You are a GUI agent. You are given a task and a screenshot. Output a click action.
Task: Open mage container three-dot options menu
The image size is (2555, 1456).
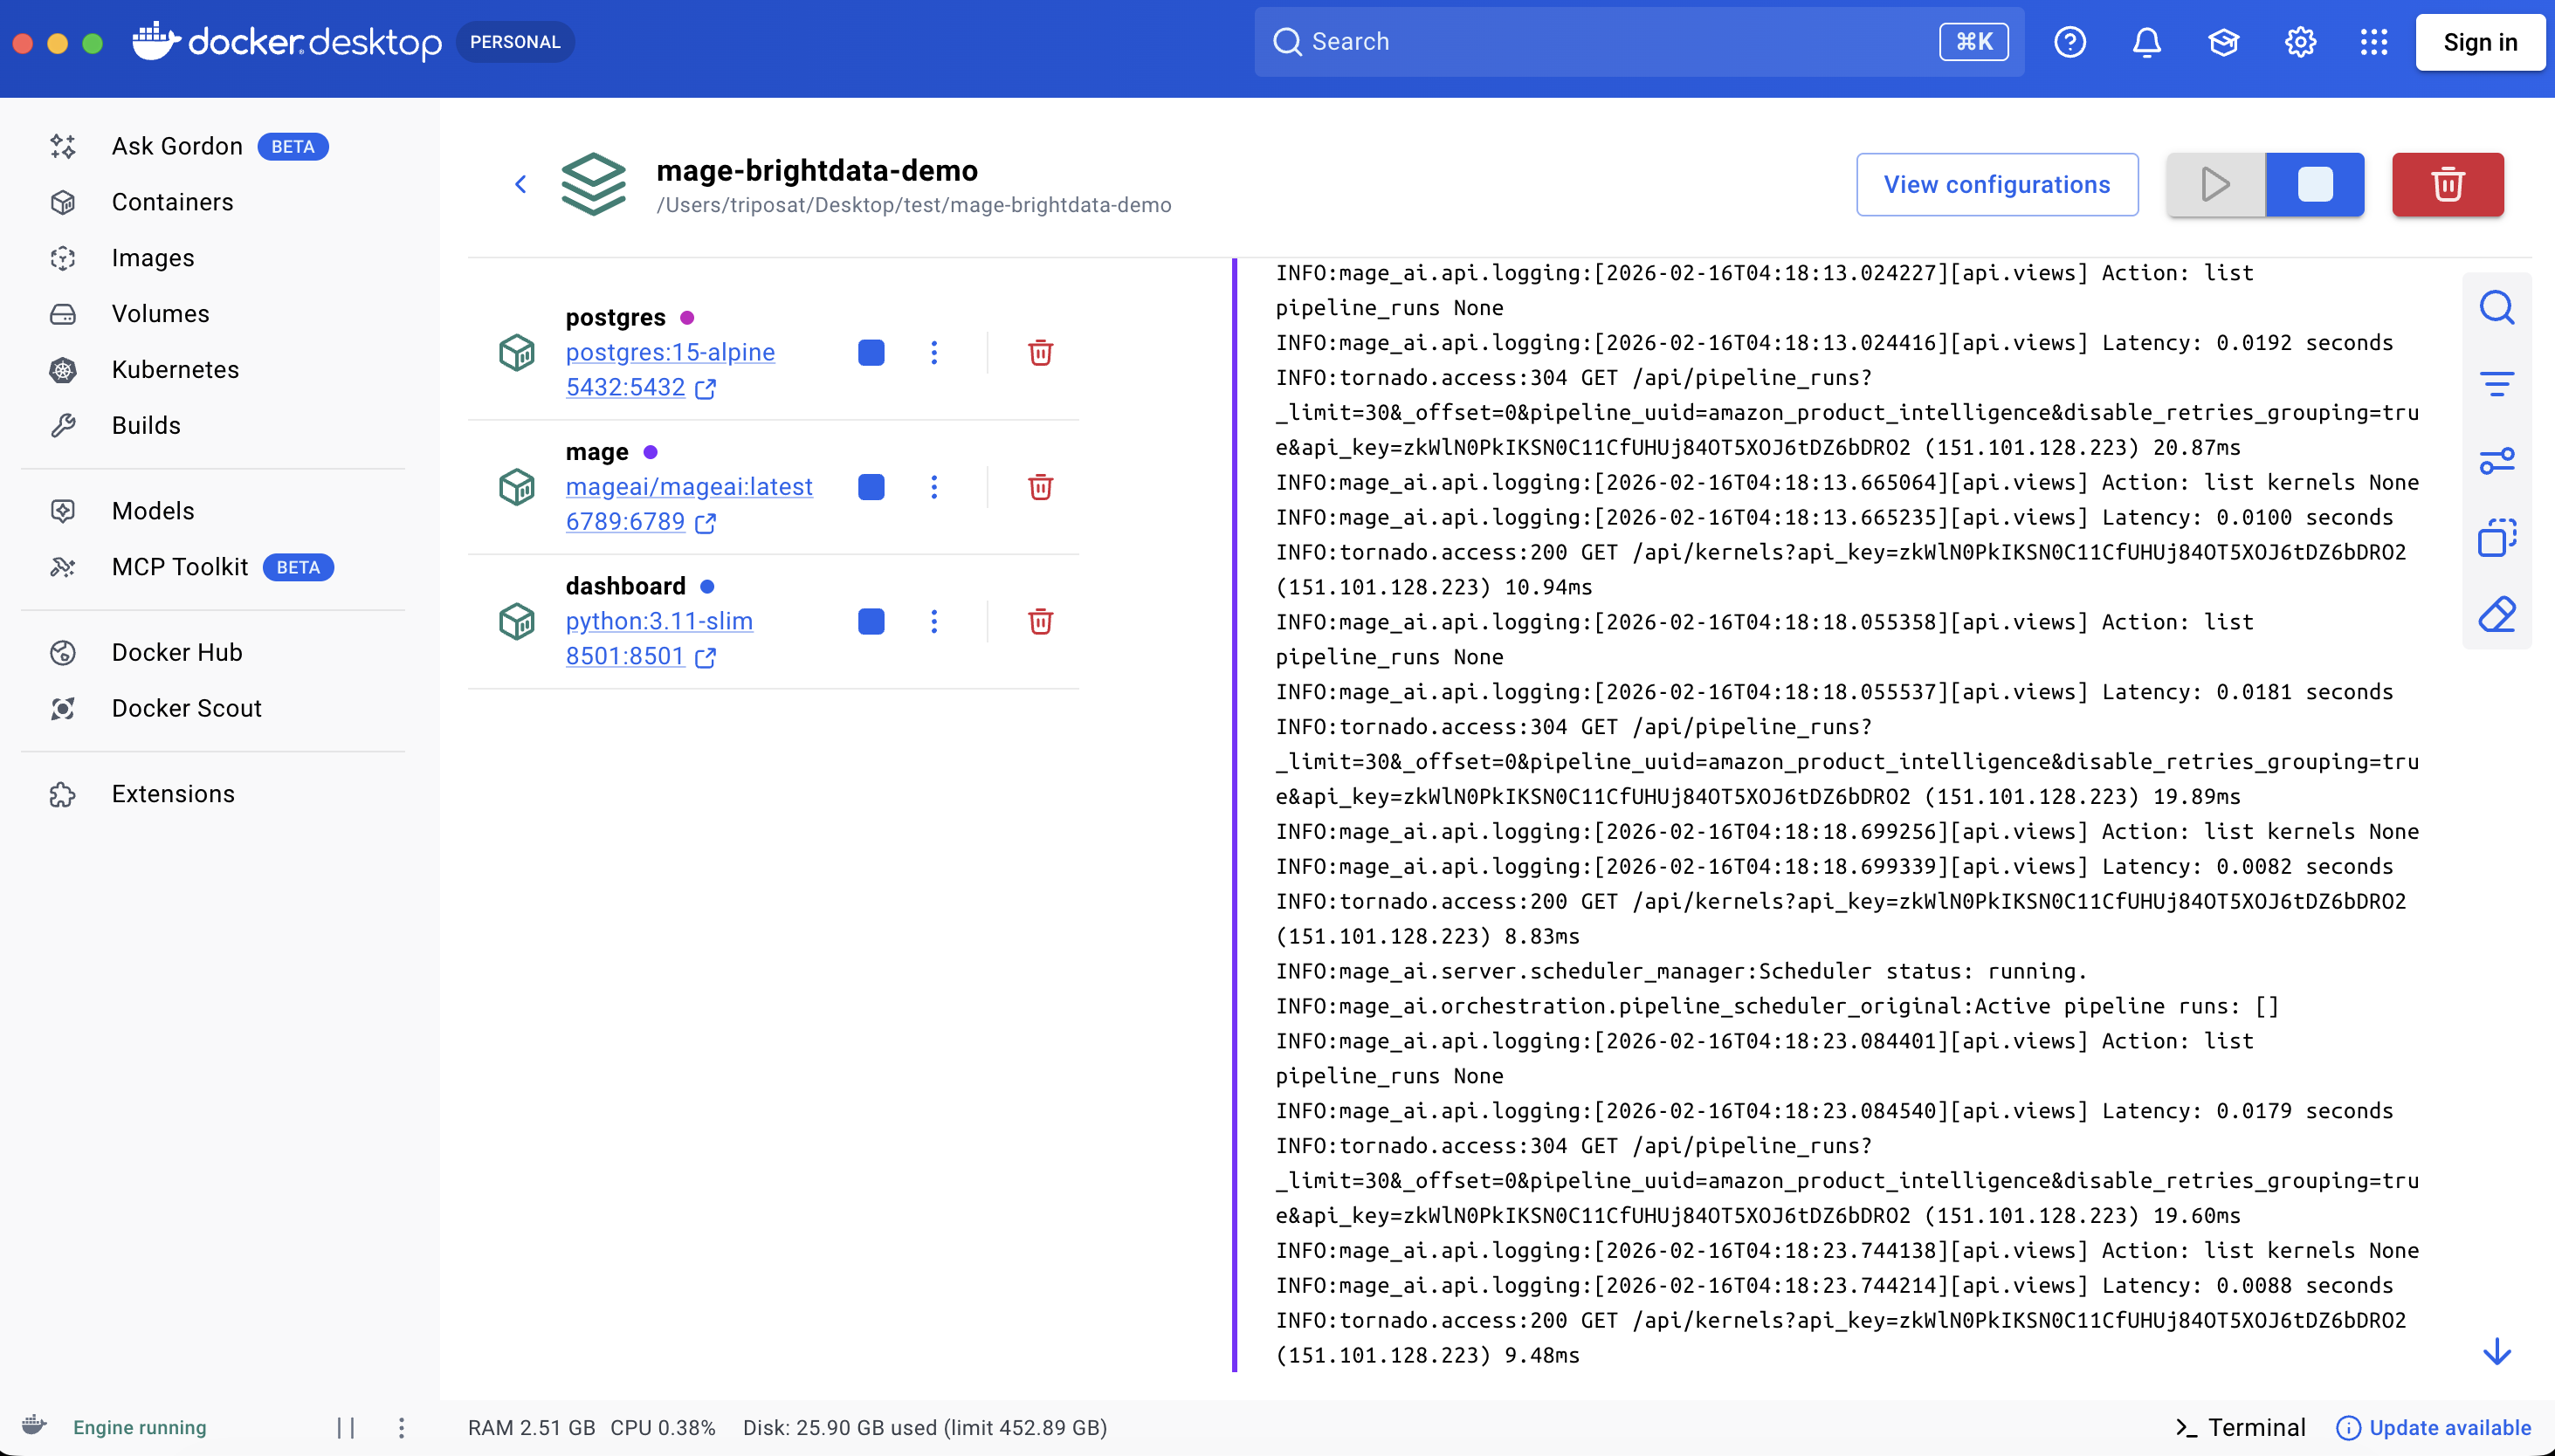click(x=934, y=487)
